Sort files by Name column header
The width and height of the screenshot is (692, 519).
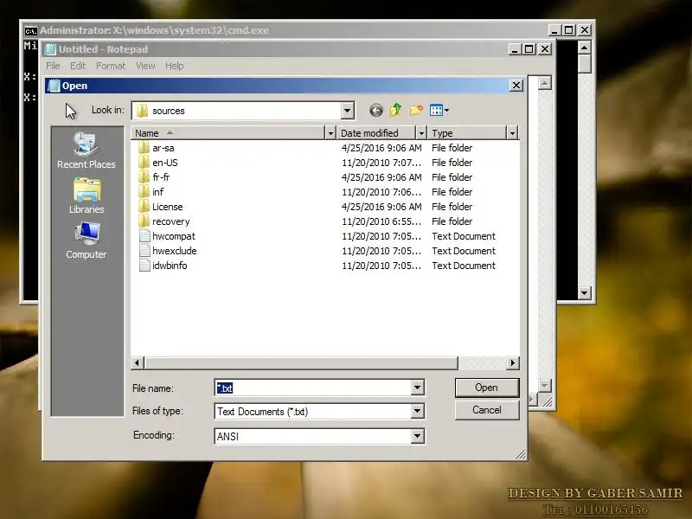pos(227,133)
